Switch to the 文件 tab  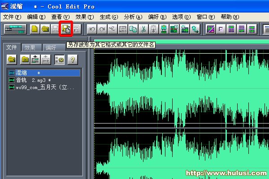[12, 47]
